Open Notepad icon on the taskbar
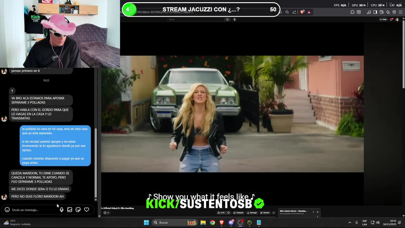 click(x=259, y=222)
